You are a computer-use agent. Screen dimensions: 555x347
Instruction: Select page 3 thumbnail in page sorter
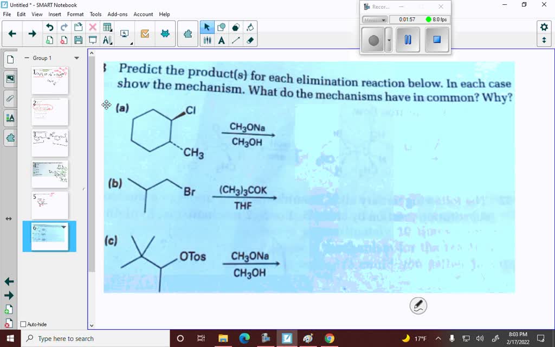click(49, 143)
